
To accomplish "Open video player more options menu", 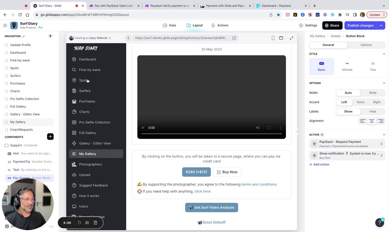I will click(x=280, y=128).
